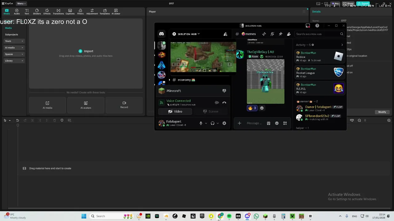This screenshot has height=221, width=394.
Task: Click Discord message input field
Action: [x=255, y=123]
